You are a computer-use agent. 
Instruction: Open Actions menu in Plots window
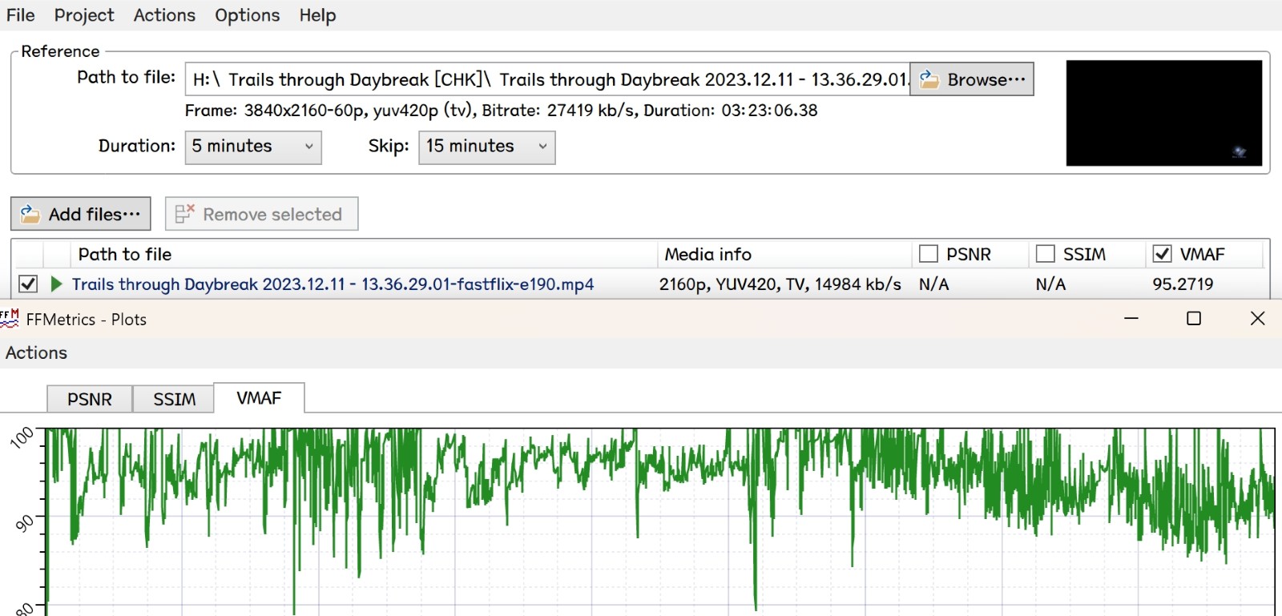pos(36,353)
